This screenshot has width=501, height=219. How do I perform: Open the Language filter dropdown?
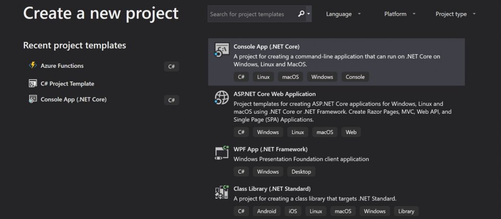click(343, 14)
